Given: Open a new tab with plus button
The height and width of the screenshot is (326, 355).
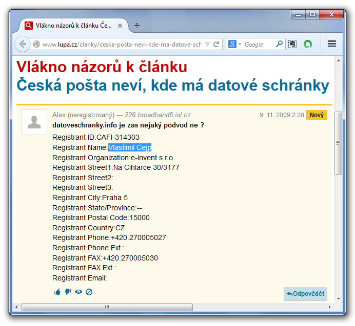Looking at the screenshot, I should pyautogui.click(x=137, y=26).
